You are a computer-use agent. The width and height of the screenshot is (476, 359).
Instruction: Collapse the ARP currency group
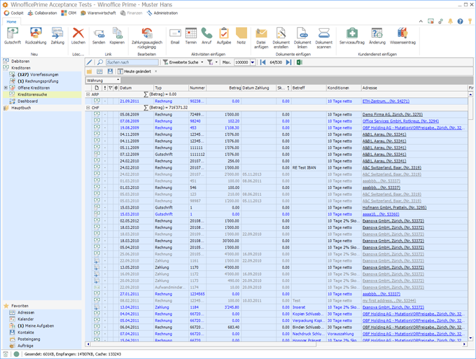88,94
